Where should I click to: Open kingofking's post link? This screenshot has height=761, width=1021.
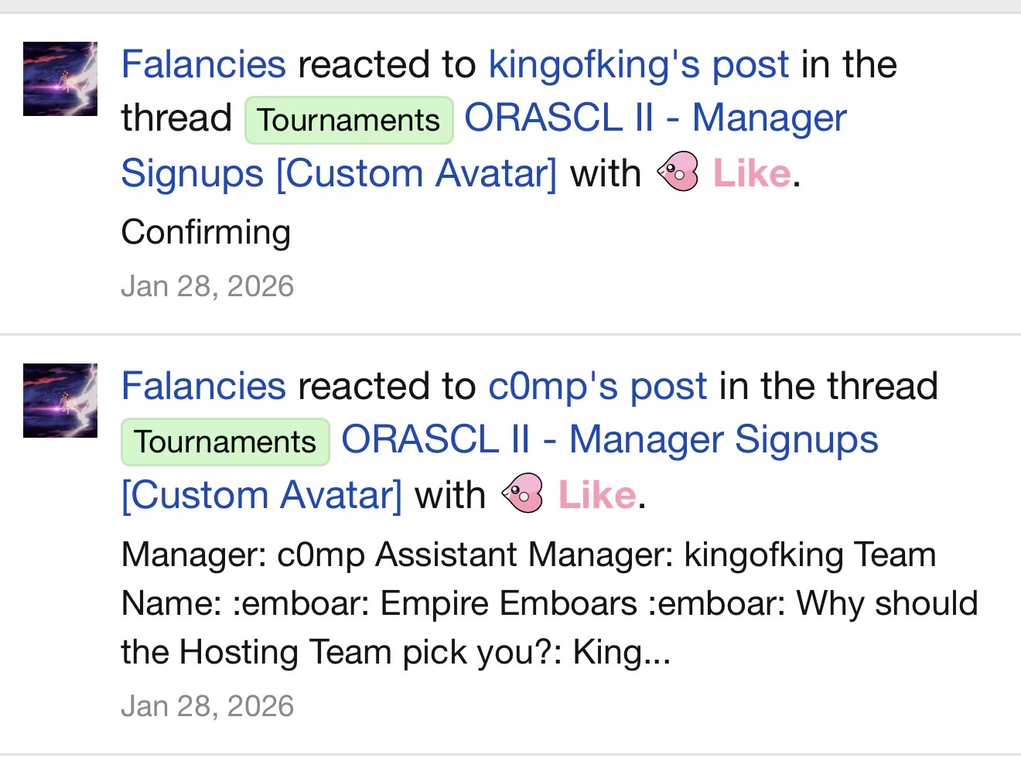[639, 64]
